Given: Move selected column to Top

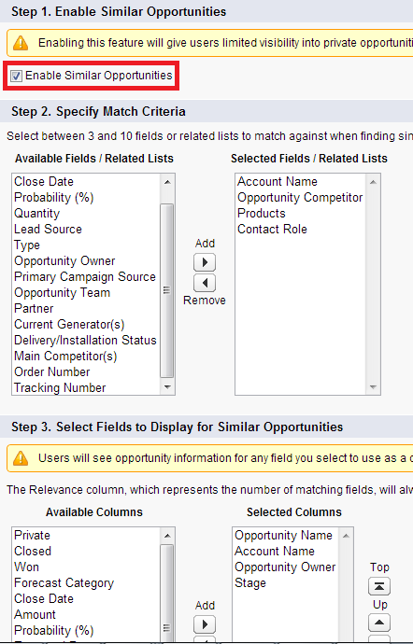Looking at the screenshot, I should point(378,586).
